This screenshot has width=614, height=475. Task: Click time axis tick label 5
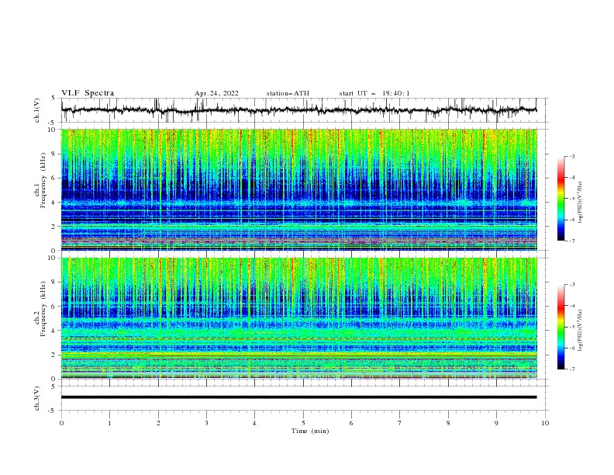point(303,423)
